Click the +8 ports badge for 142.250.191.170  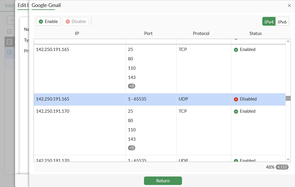tap(131, 148)
